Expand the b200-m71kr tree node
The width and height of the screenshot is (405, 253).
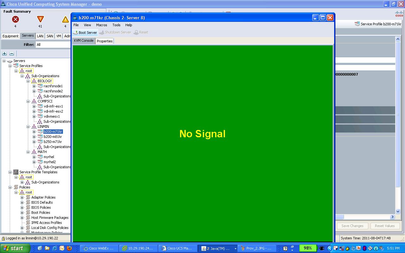34,132
